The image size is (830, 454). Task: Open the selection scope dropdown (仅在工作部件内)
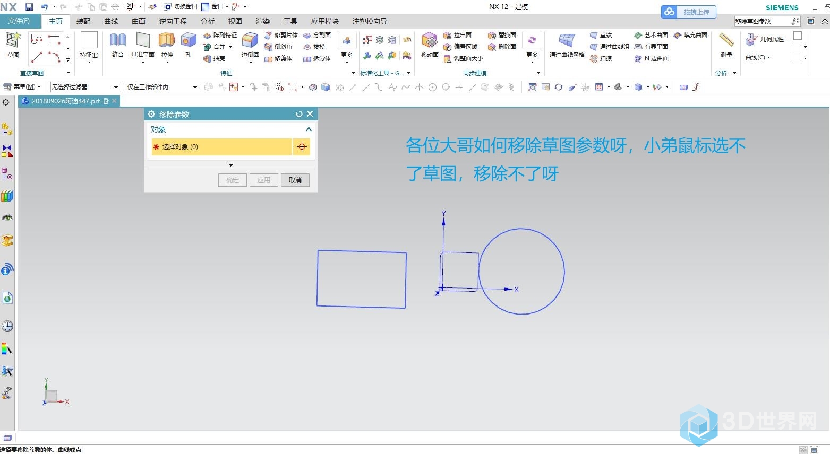(162, 87)
